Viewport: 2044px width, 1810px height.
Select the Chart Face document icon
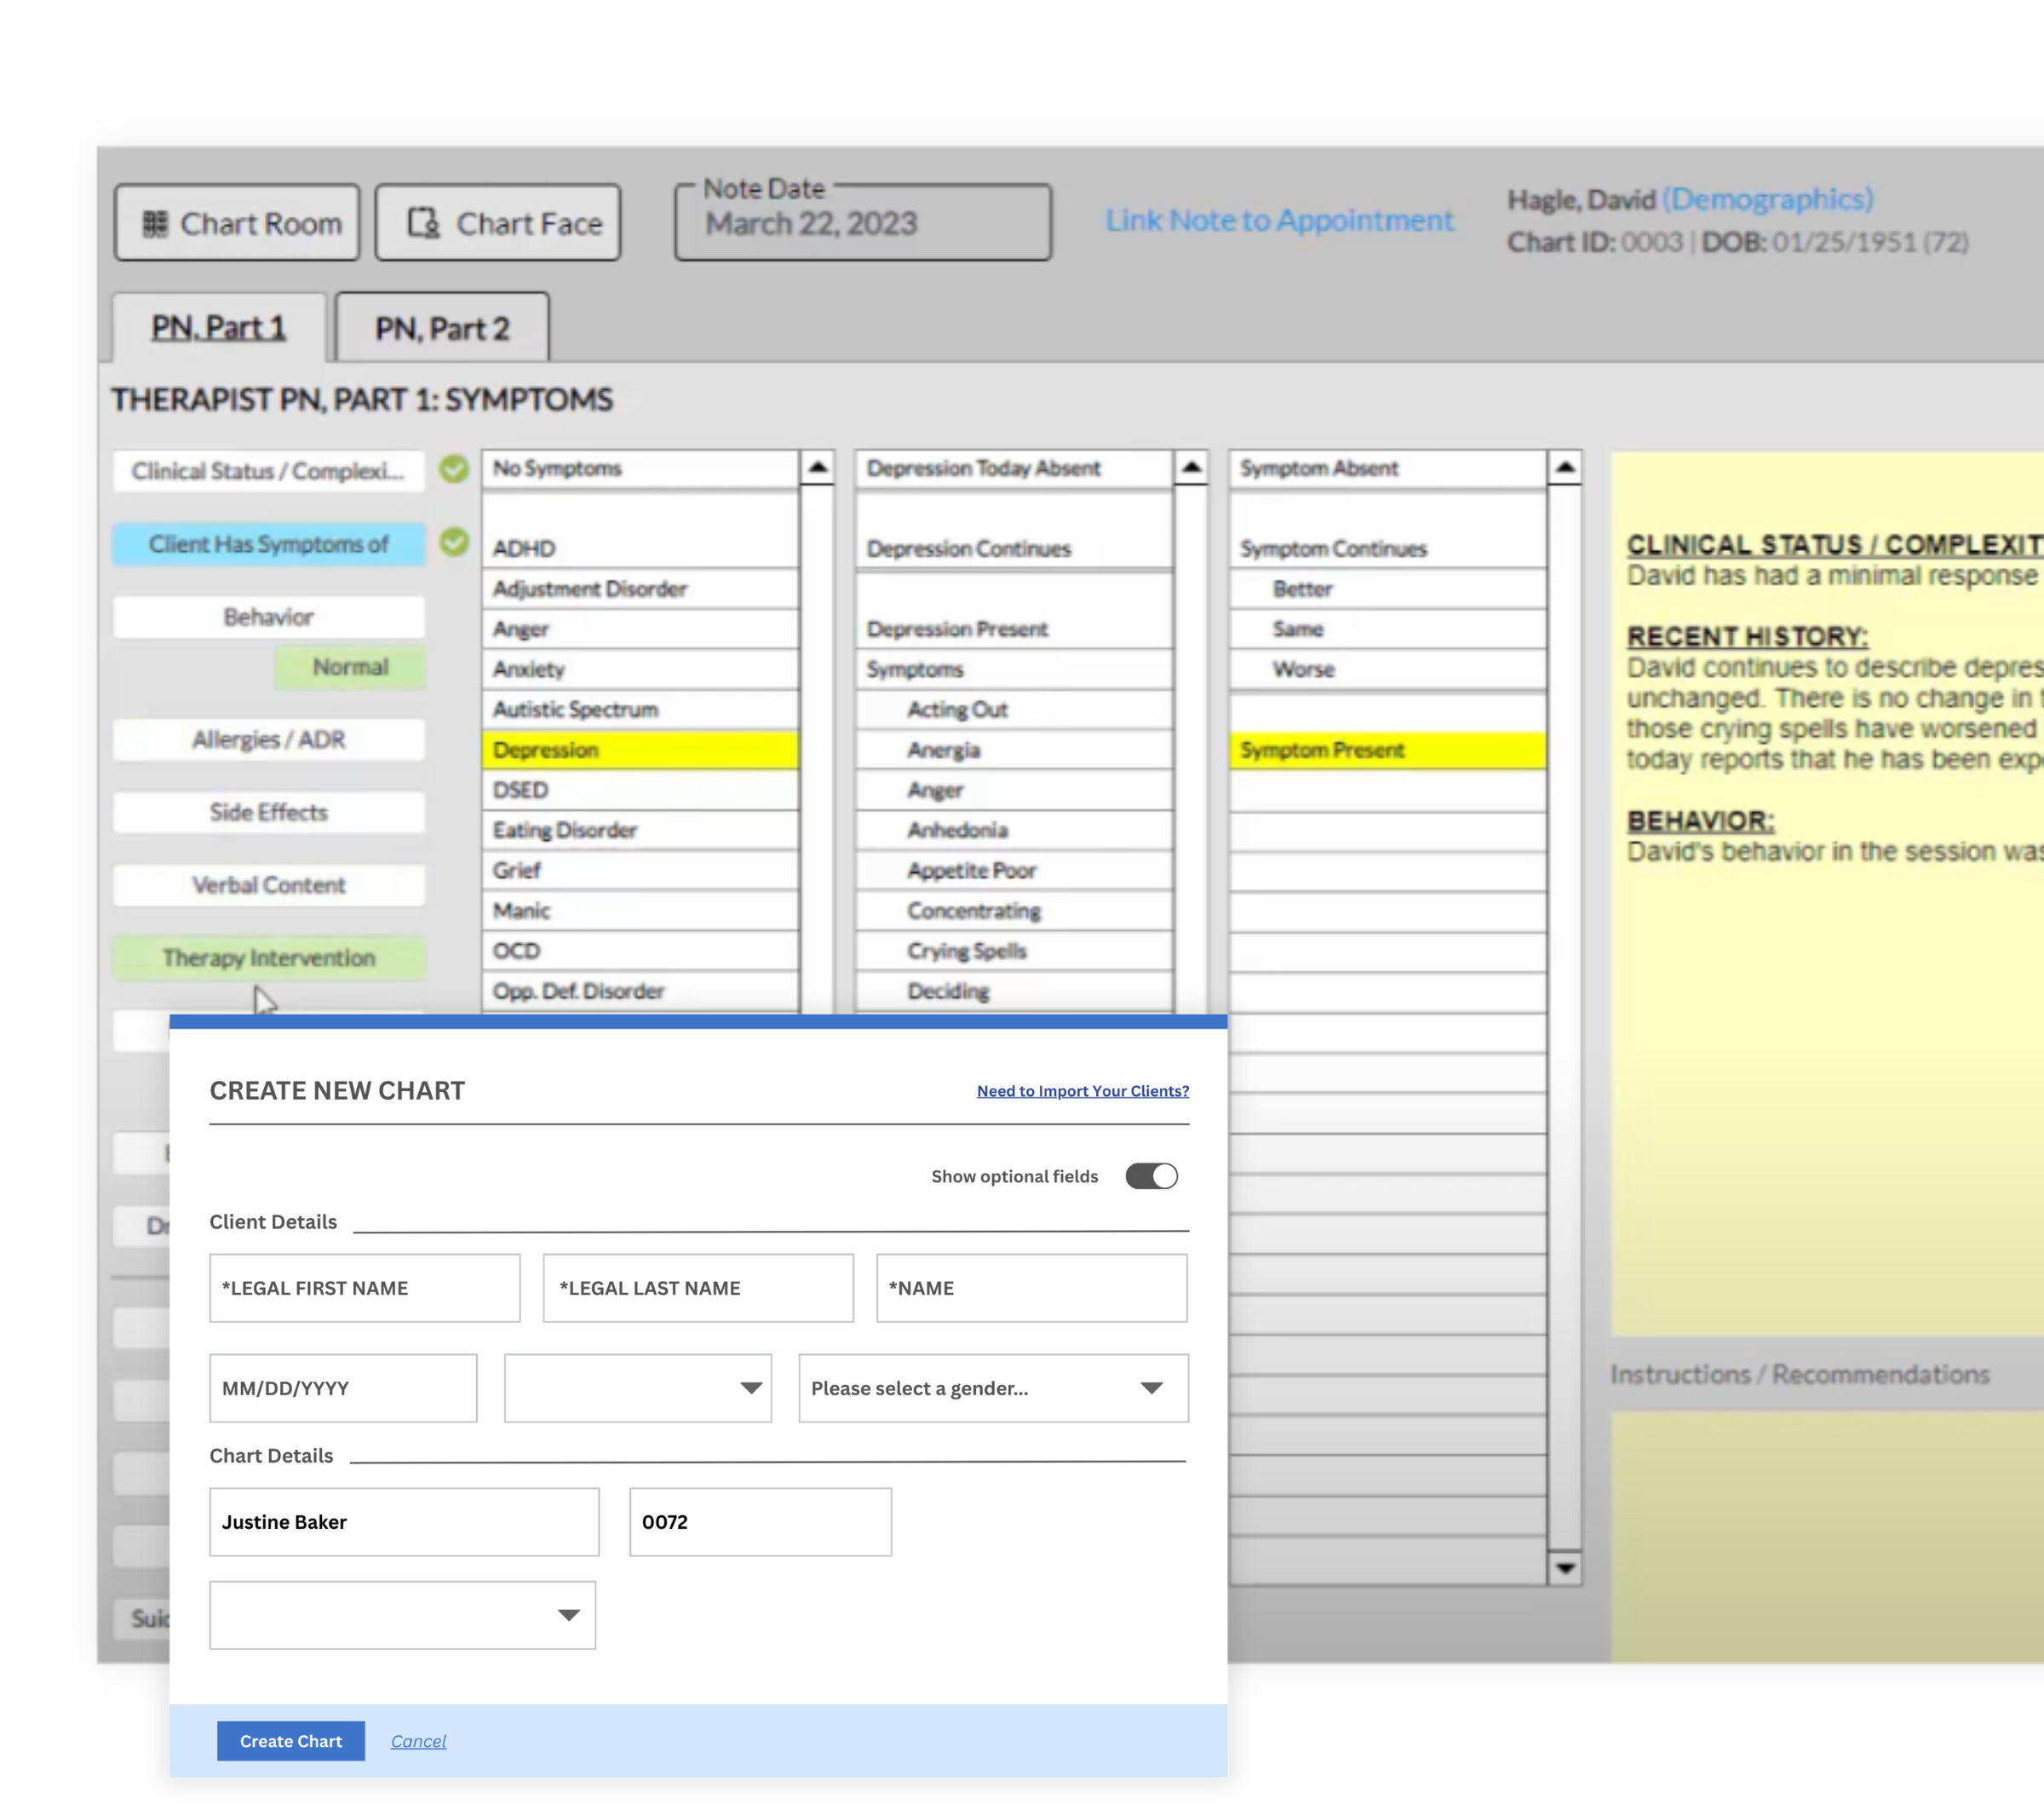point(424,223)
